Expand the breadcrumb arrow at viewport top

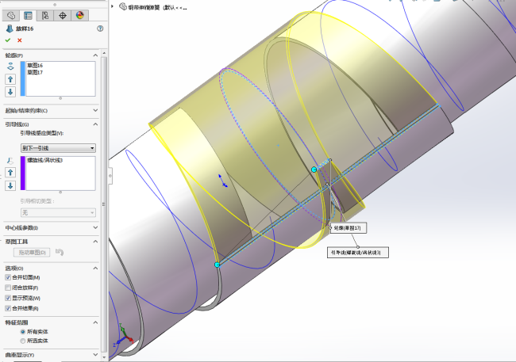pyautogui.click(x=113, y=6)
